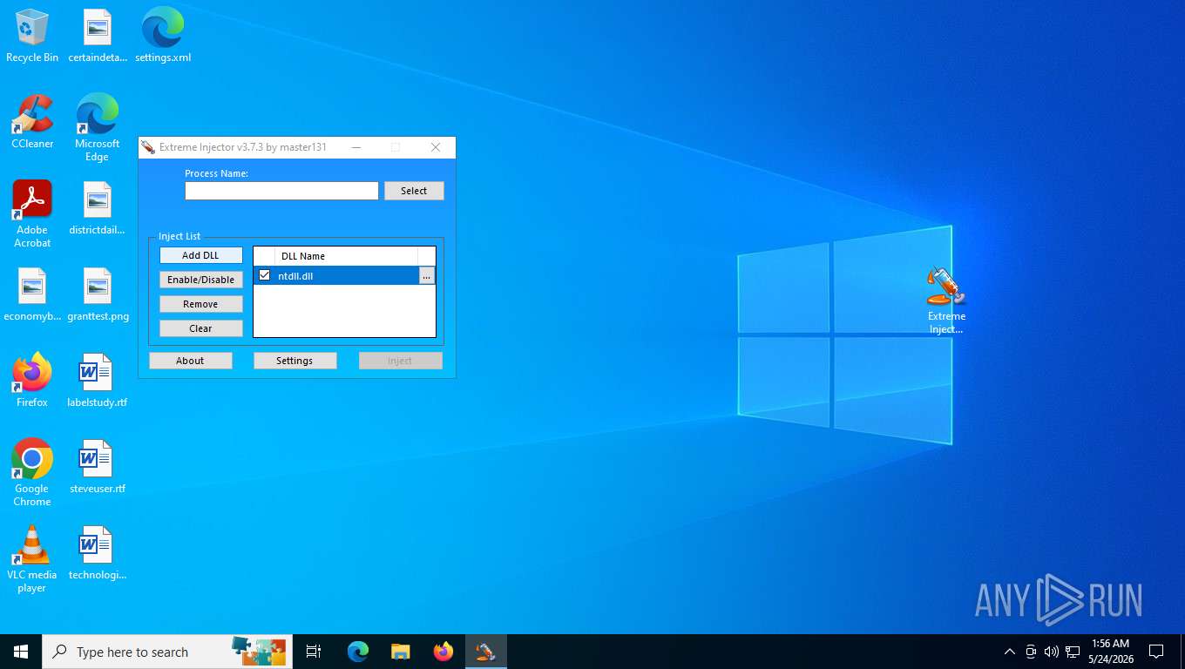Open Microsoft Edge desktop shortcut
This screenshot has height=669, width=1185.
98,128
